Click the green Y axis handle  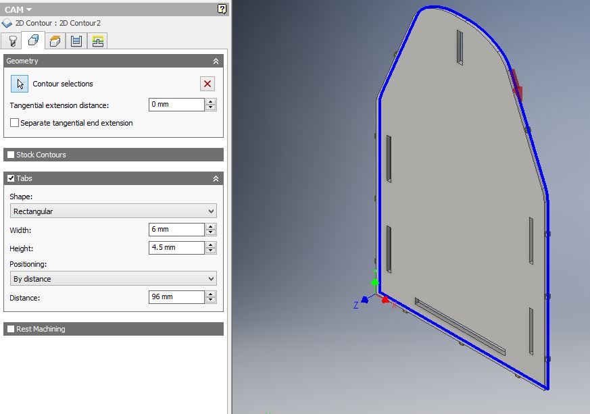(375, 282)
